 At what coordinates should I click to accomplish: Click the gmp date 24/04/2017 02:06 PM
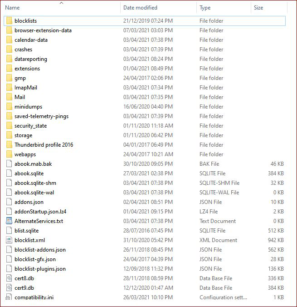tap(148, 78)
